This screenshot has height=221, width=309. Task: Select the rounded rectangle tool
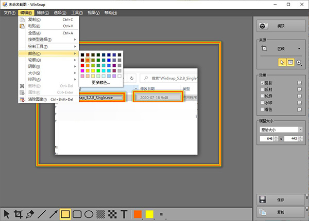pos(77,214)
